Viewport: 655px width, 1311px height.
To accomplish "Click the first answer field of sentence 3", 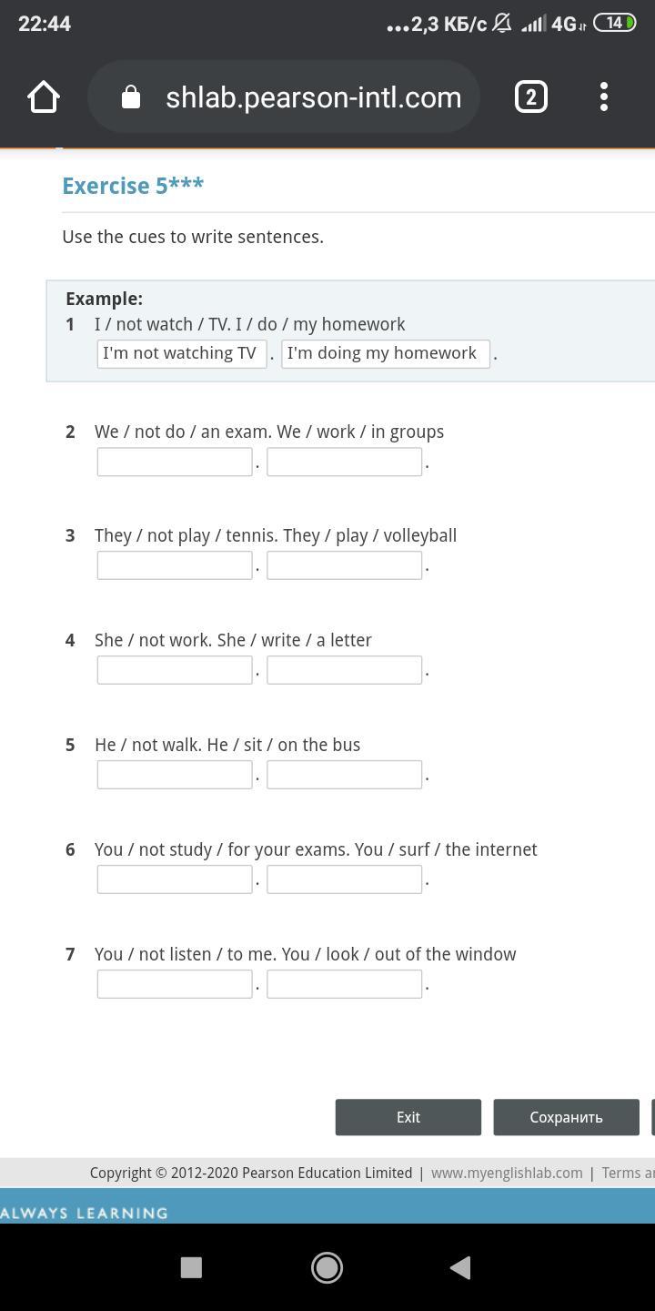I will (175, 565).
